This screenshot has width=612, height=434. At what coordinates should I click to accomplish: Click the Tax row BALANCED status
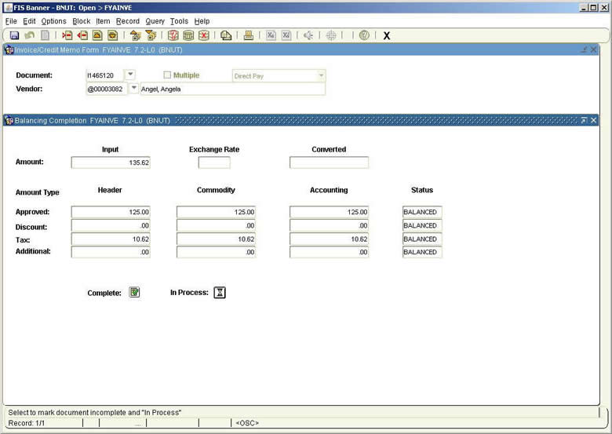coord(422,239)
